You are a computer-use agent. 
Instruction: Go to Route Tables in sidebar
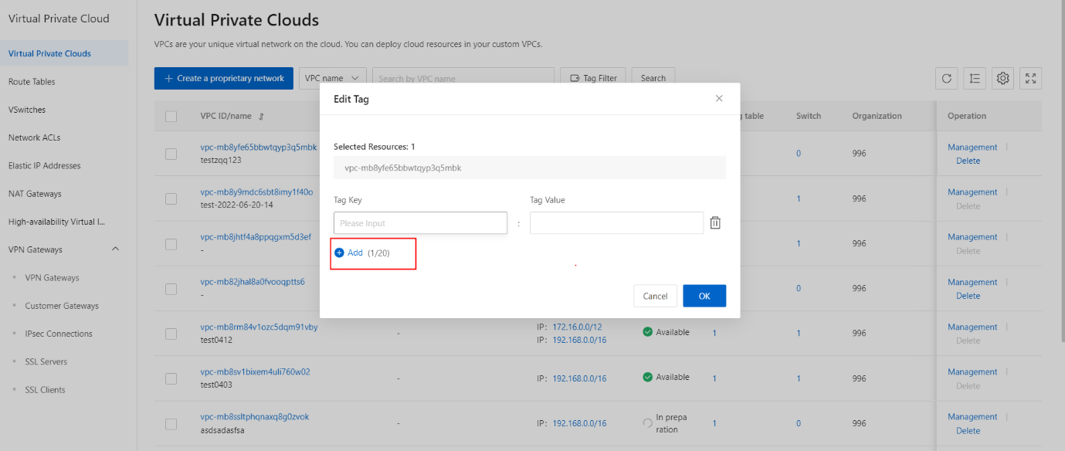(32, 81)
